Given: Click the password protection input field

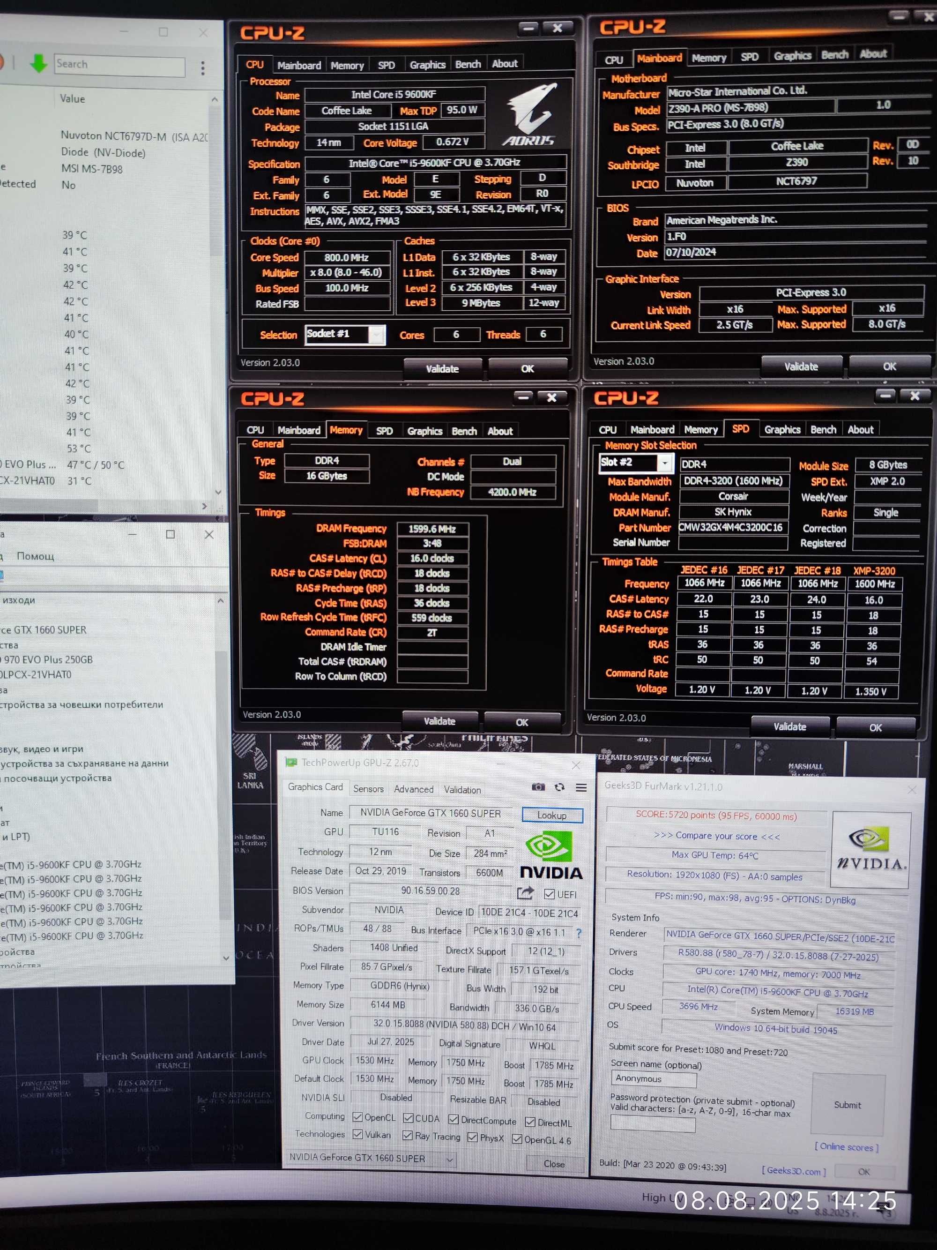Looking at the screenshot, I should tap(654, 1124).
